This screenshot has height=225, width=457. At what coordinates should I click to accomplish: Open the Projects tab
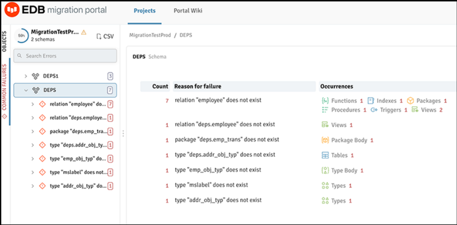point(144,11)
